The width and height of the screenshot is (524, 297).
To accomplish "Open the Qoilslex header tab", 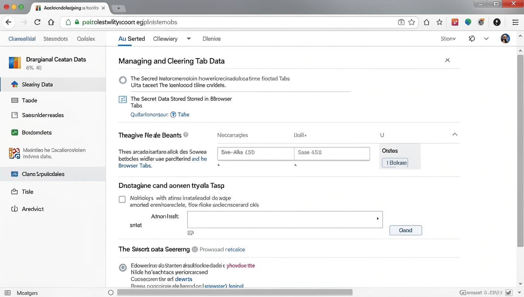I will pos(86,39).
